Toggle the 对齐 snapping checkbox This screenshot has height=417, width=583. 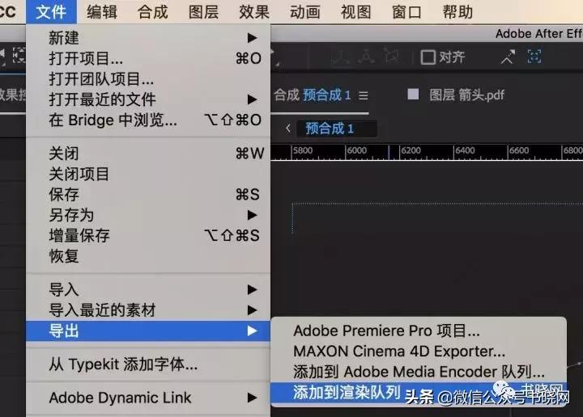428,57
